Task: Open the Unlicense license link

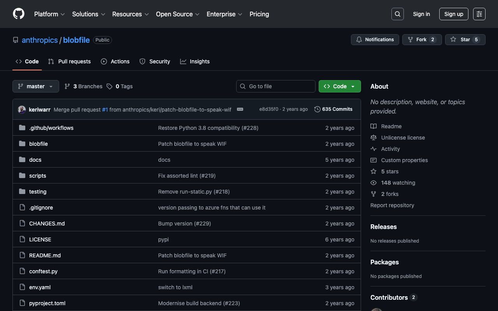Action: 403,138
